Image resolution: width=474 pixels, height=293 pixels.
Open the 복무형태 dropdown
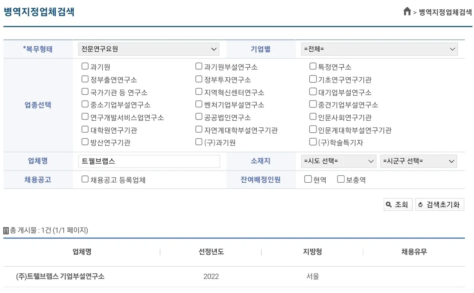(148, 49)
